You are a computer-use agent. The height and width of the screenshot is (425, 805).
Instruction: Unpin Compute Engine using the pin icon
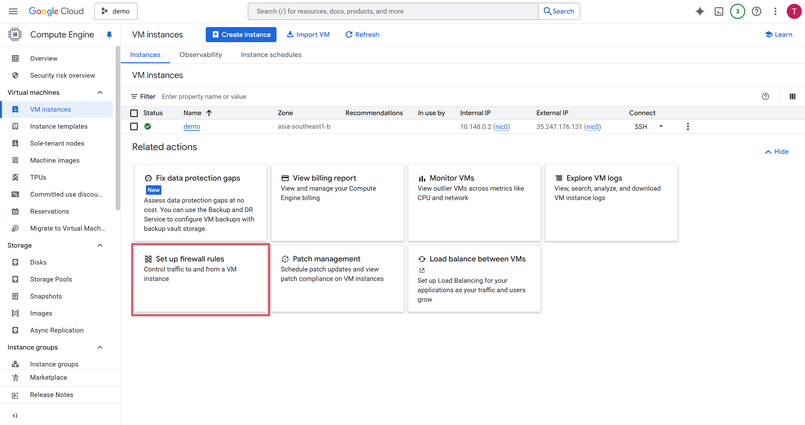pyautogui.click(x=109, y=35)
